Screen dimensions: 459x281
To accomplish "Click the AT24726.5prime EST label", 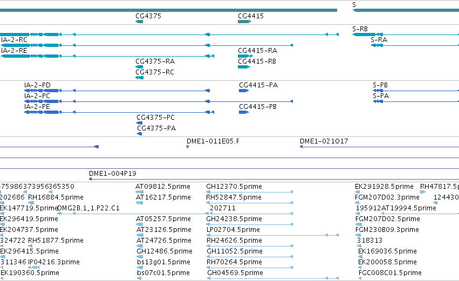I will [163, 241].
